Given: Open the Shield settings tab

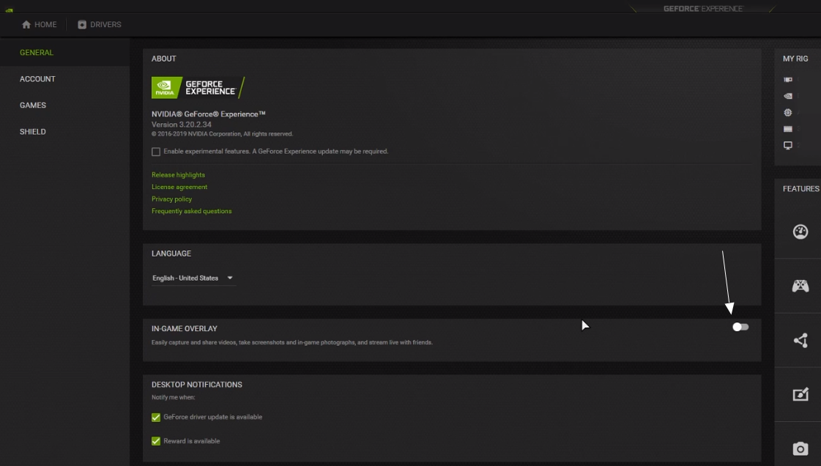Looking at the screenshot, I should (33, 132).
